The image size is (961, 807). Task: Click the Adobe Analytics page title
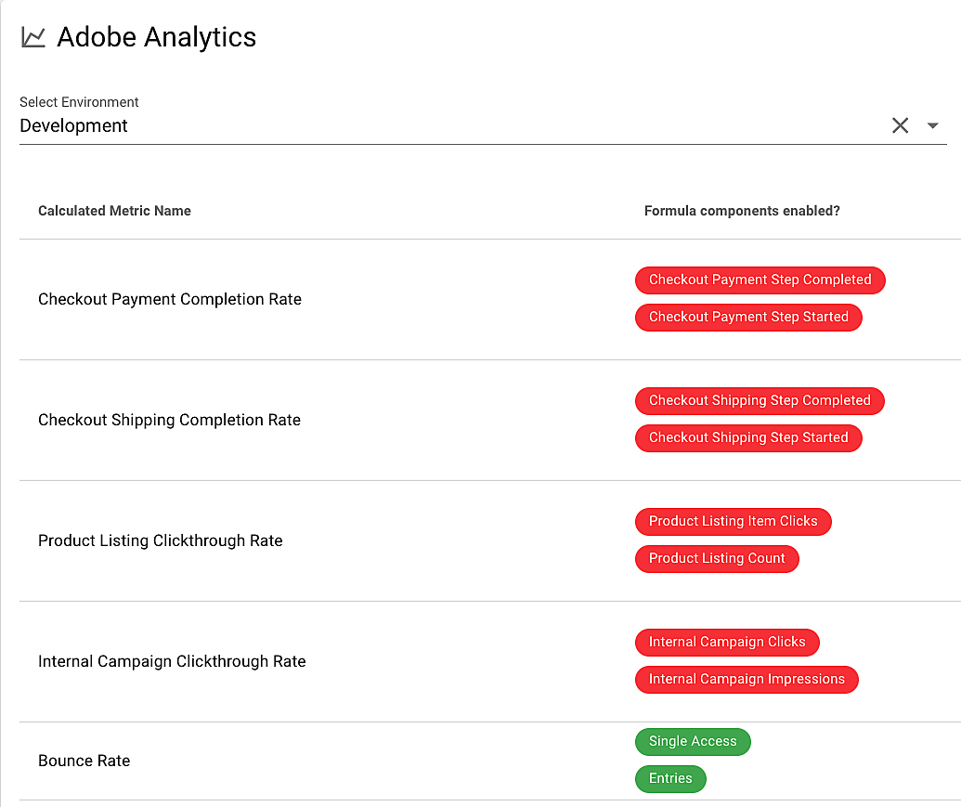coord(156,37)
